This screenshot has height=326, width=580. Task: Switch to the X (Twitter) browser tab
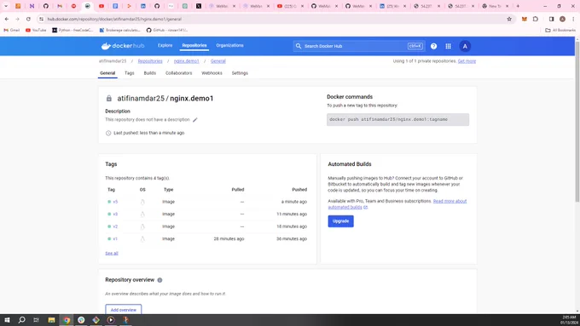point(199,6)
